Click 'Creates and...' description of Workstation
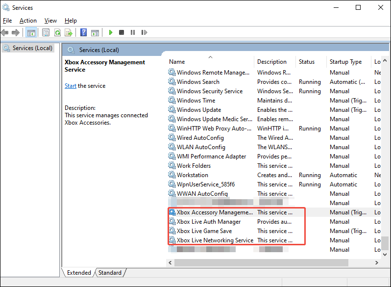This screenshot has height=287, width=391. point(274,175)
